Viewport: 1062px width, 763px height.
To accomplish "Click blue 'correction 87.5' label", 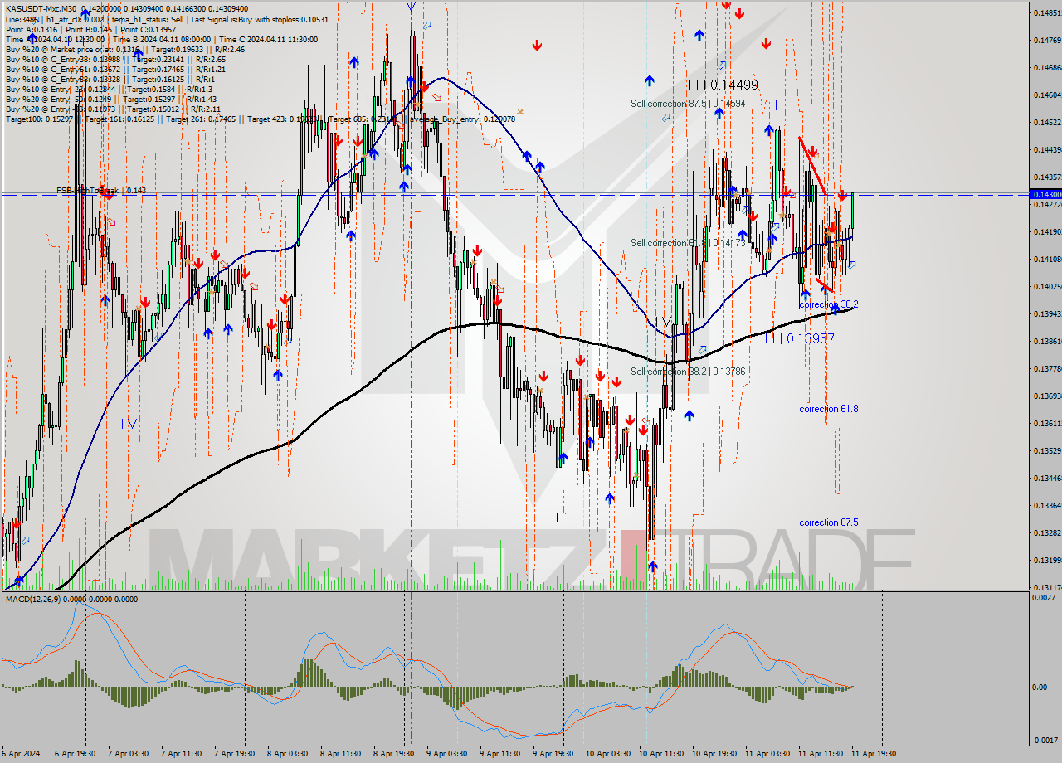I will coord(828,522).
